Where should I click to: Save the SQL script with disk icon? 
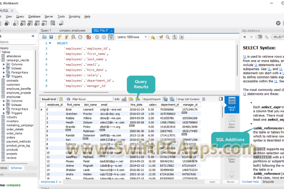point(51,37)
